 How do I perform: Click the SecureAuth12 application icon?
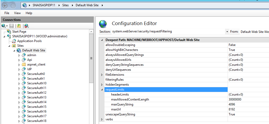tap(24, 93)
